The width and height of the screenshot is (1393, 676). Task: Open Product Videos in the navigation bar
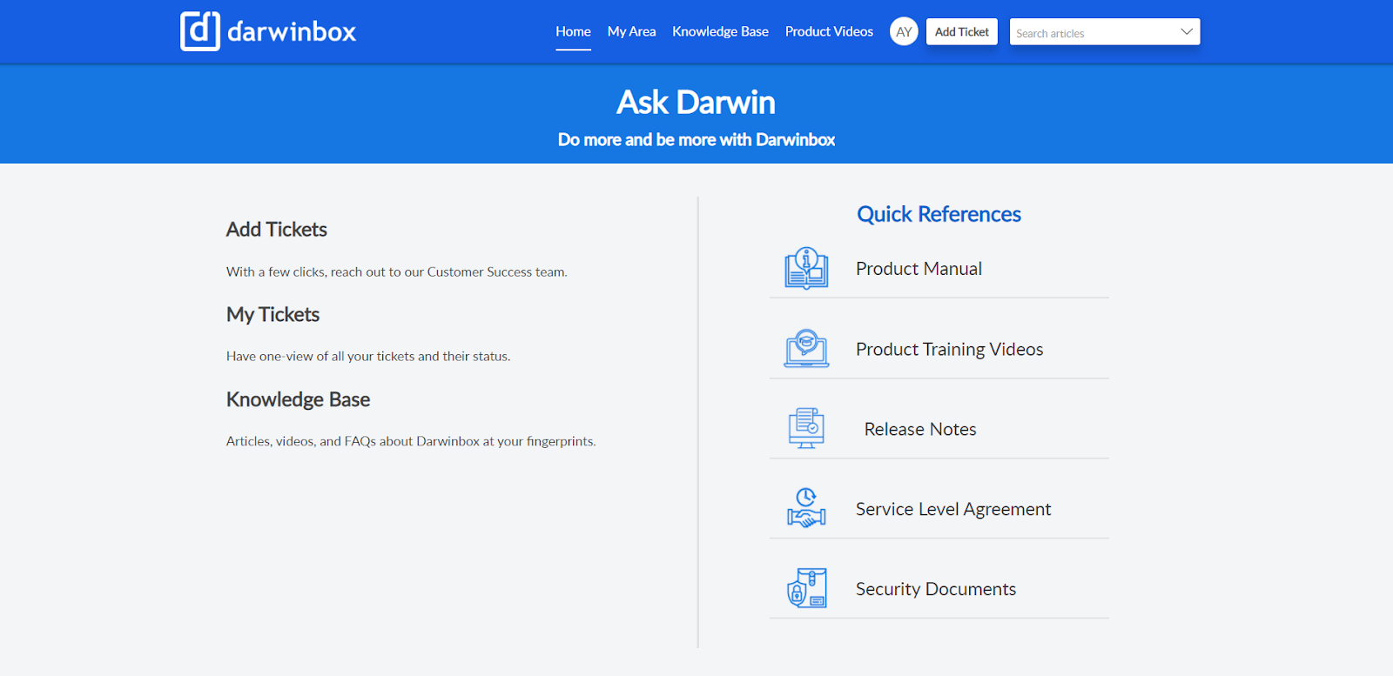tap(829, 31)
